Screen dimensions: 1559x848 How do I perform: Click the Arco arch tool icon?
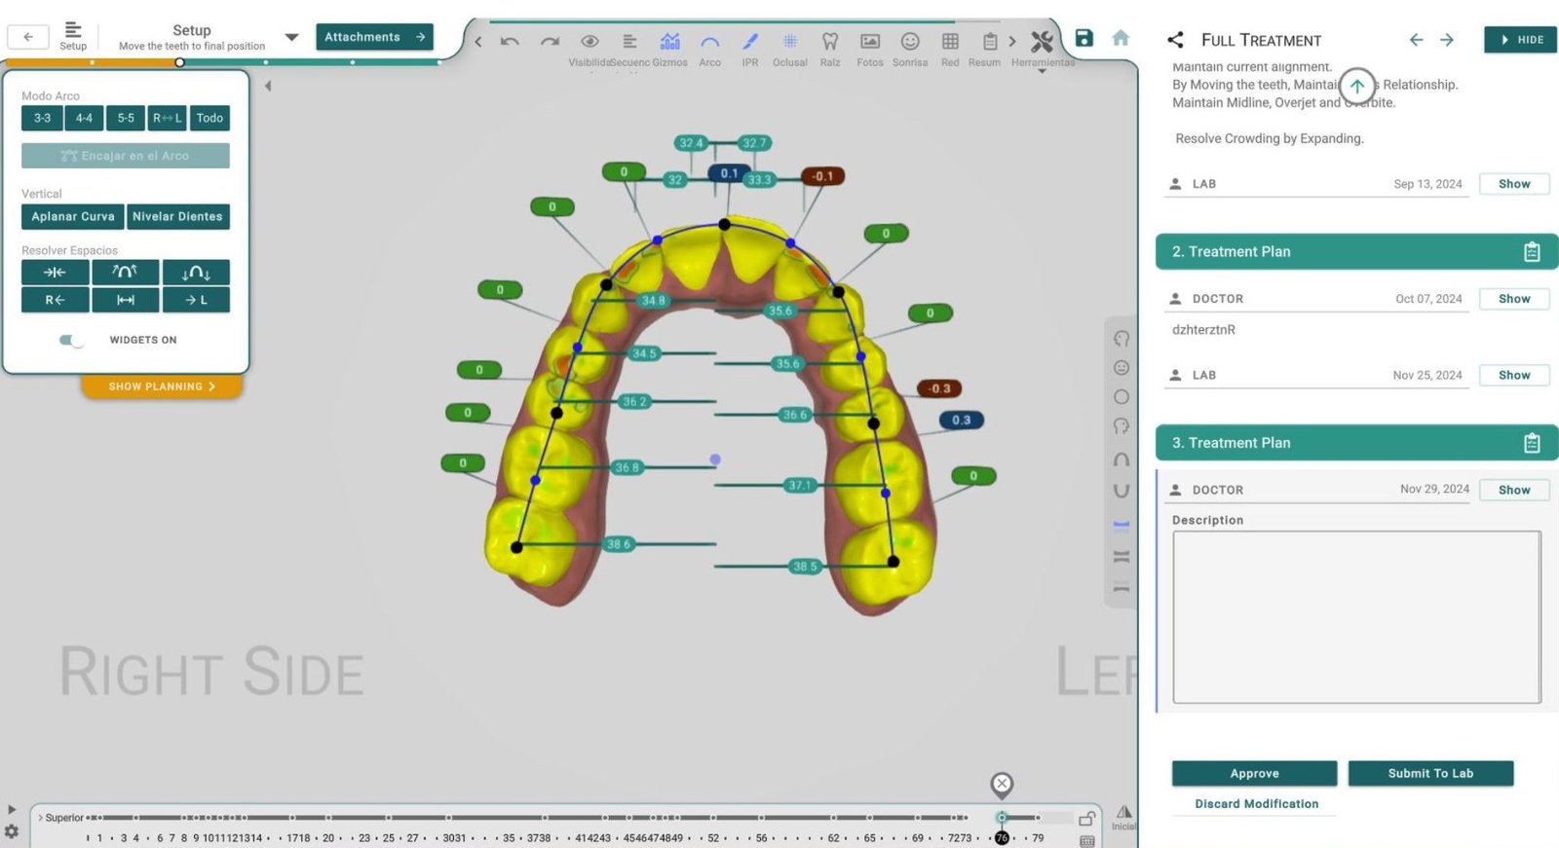click(709, 42)
